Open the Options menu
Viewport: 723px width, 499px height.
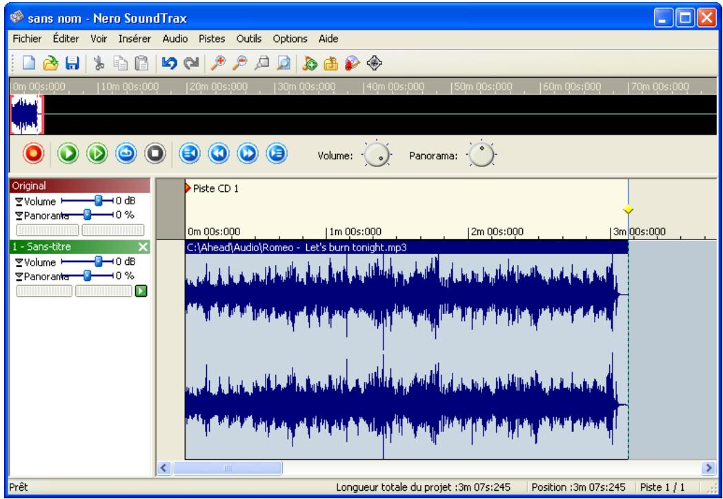(290, 39)
